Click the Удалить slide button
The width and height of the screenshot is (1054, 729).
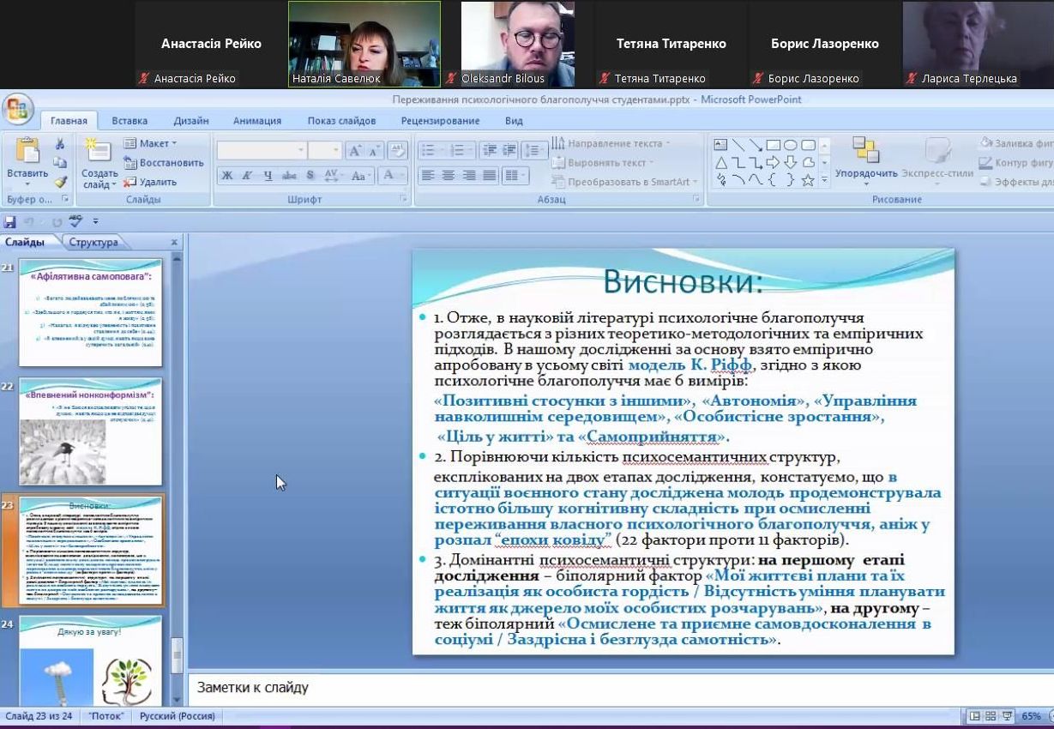(151, 182)
